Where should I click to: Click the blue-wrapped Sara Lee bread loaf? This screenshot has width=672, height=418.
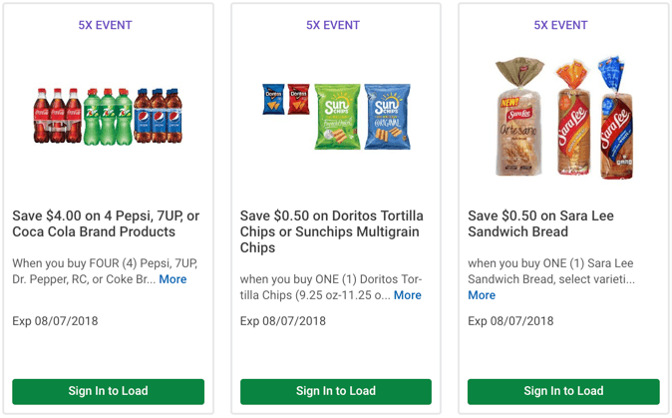pos(614,118)
